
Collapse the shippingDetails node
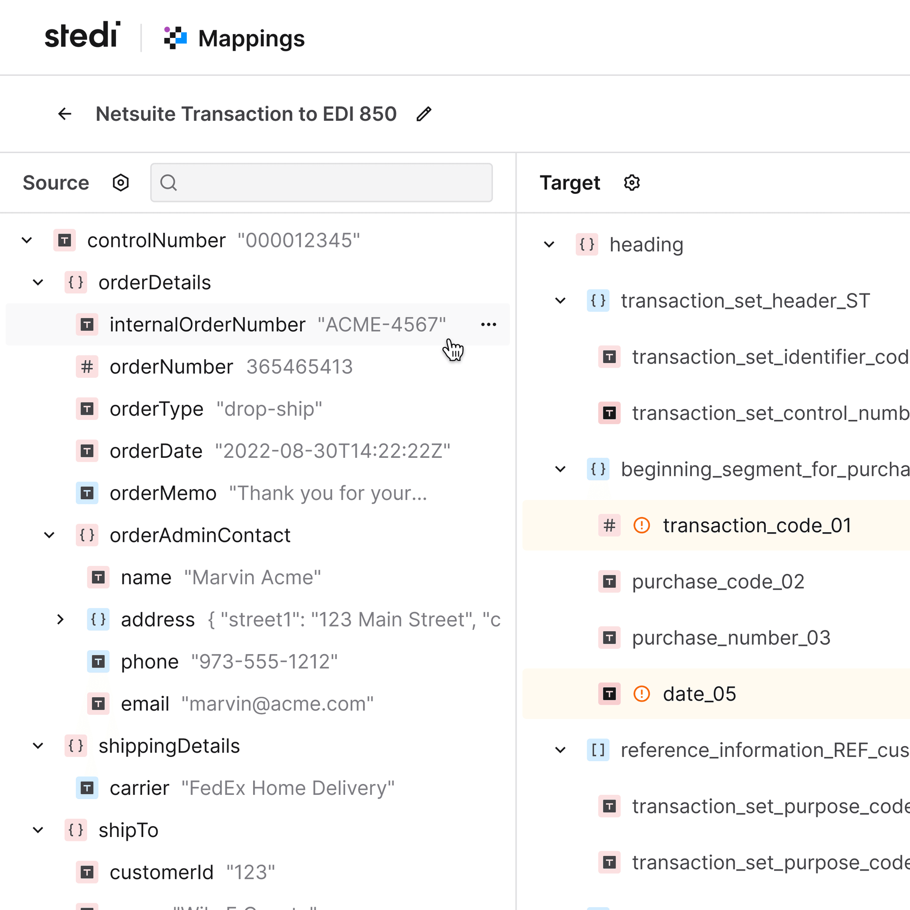[38, 746]
